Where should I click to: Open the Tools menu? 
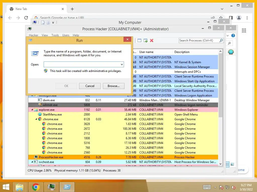coord(55,35)
